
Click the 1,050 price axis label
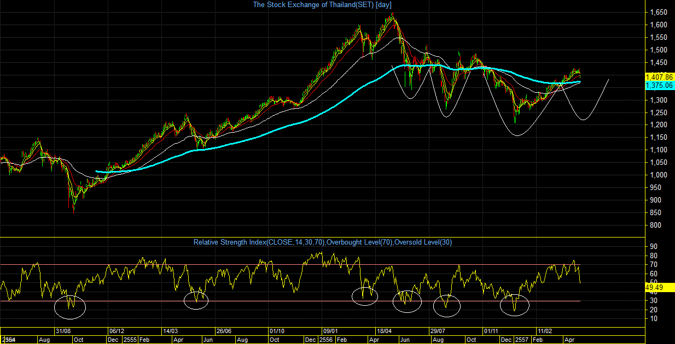pos(657,163)
